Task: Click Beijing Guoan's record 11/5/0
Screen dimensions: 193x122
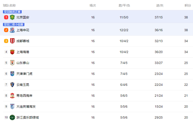Action: [x=124, y=17]
